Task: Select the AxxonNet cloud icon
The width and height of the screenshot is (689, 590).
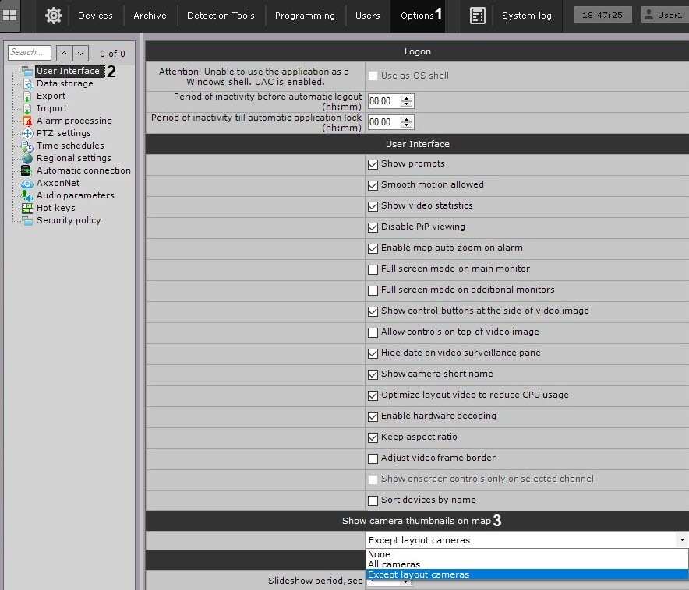Action: click(x=27, y=184)
